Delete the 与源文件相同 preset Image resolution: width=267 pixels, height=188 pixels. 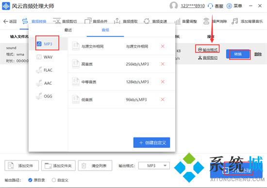click(x=163, y=46)
